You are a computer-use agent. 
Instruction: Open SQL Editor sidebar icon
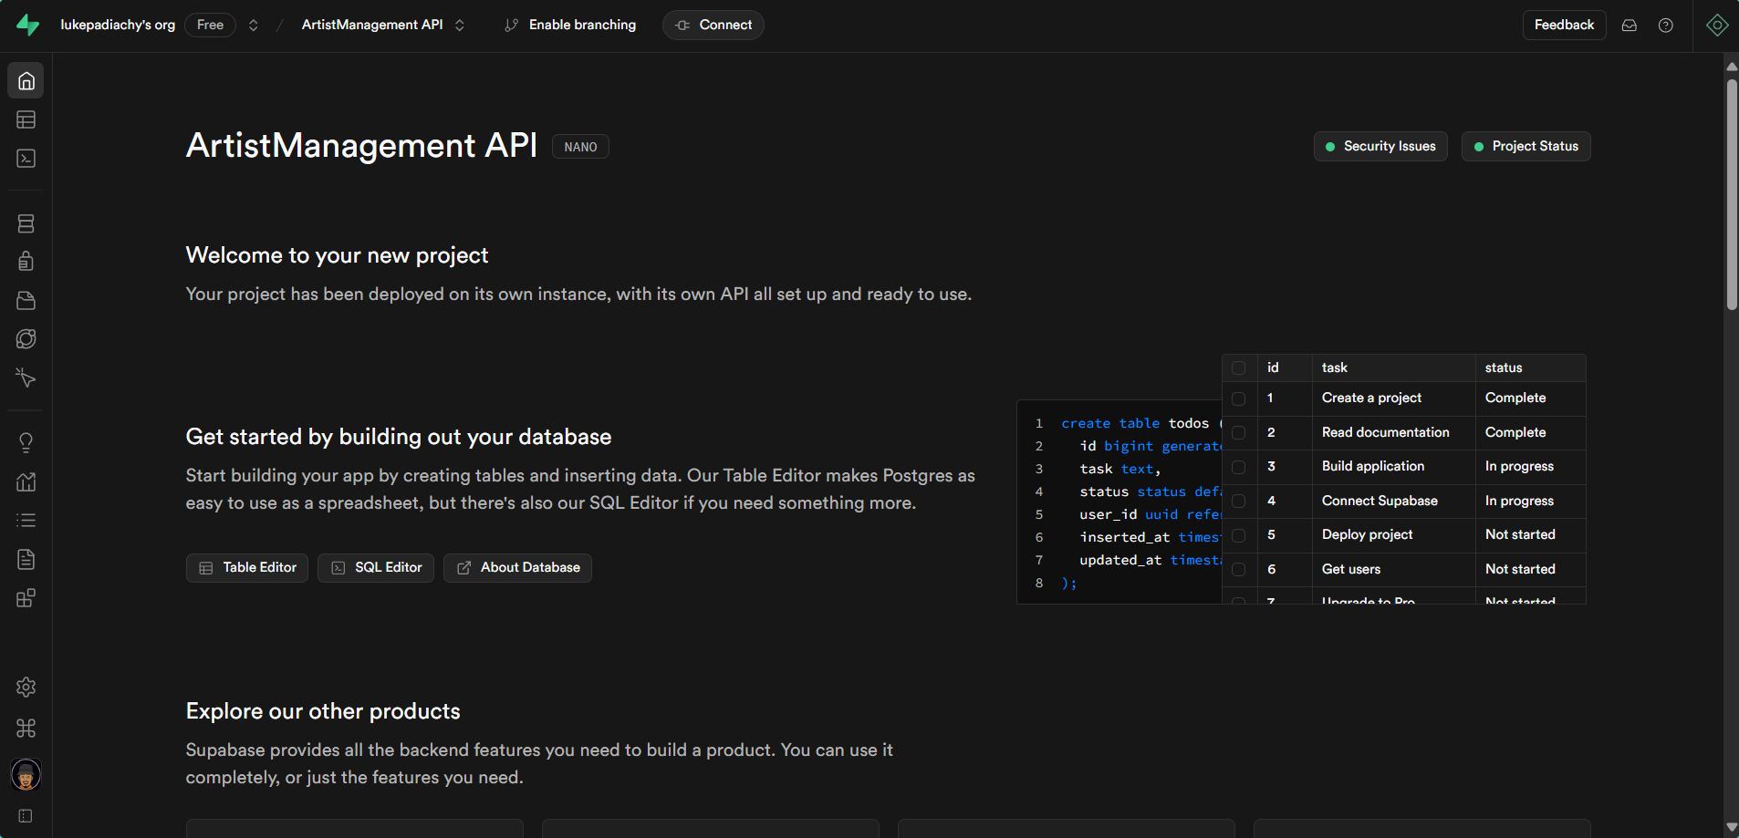coord(26,159)
